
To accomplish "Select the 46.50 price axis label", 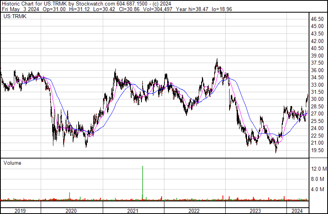I will (x=317, y=19).
